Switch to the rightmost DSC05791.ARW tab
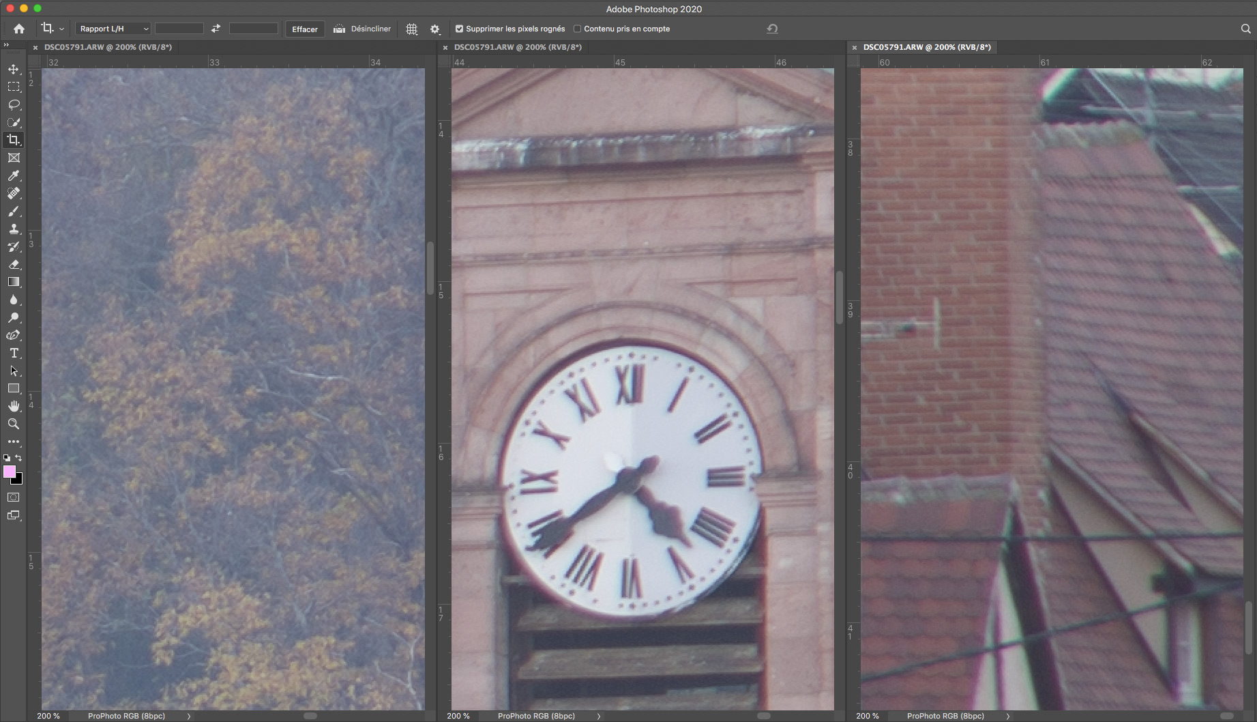The image size is (1257, 722). click(926, 47)
